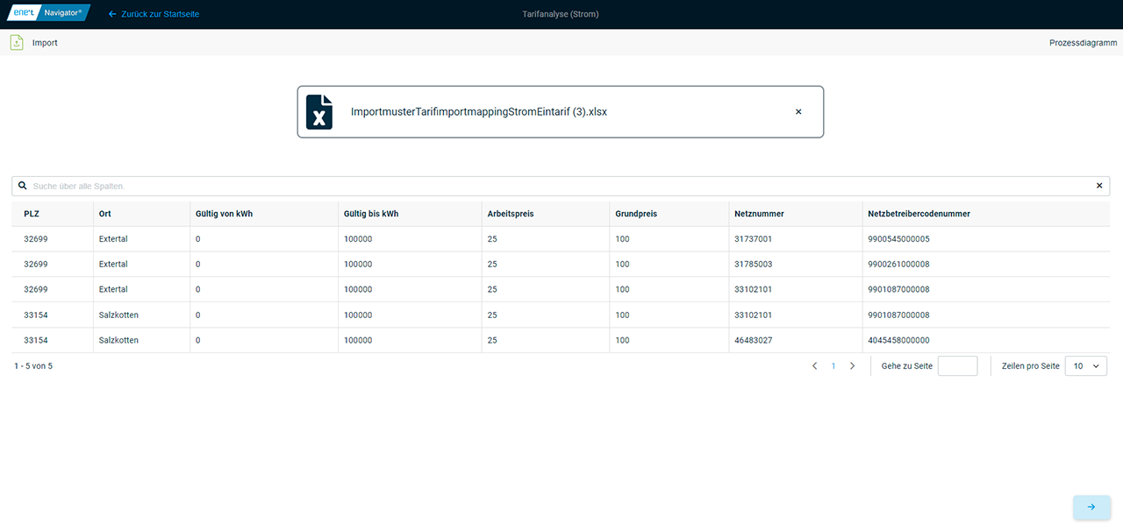Go to previous page arrow
The width and height of the screenshot is (1123, 531).
814,366
